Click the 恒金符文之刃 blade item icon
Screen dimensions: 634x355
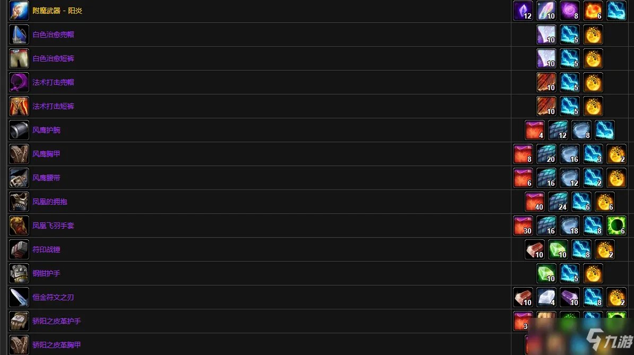[19, 297]
